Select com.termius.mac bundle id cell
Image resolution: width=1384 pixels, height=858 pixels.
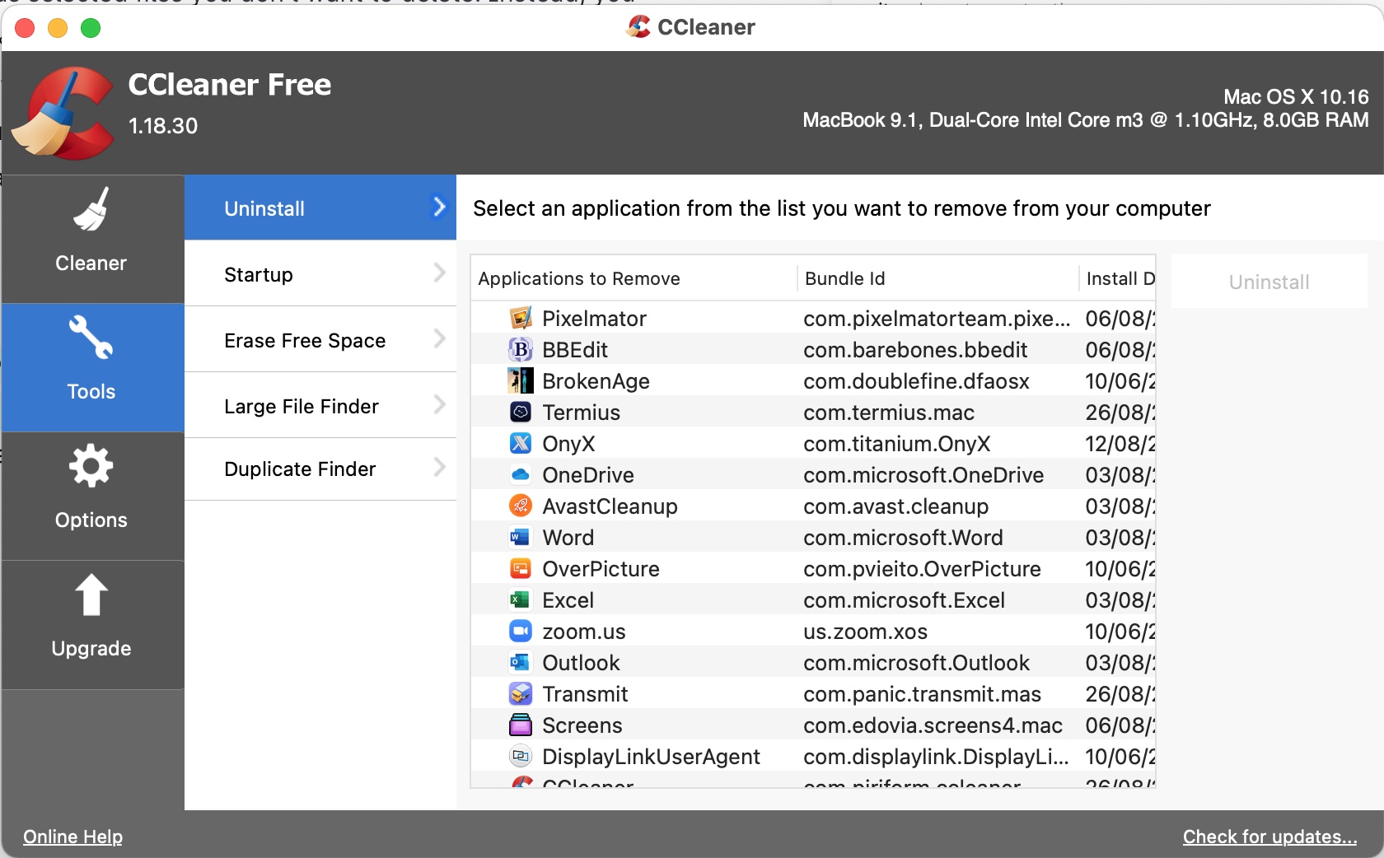click(x=889, y=412)
